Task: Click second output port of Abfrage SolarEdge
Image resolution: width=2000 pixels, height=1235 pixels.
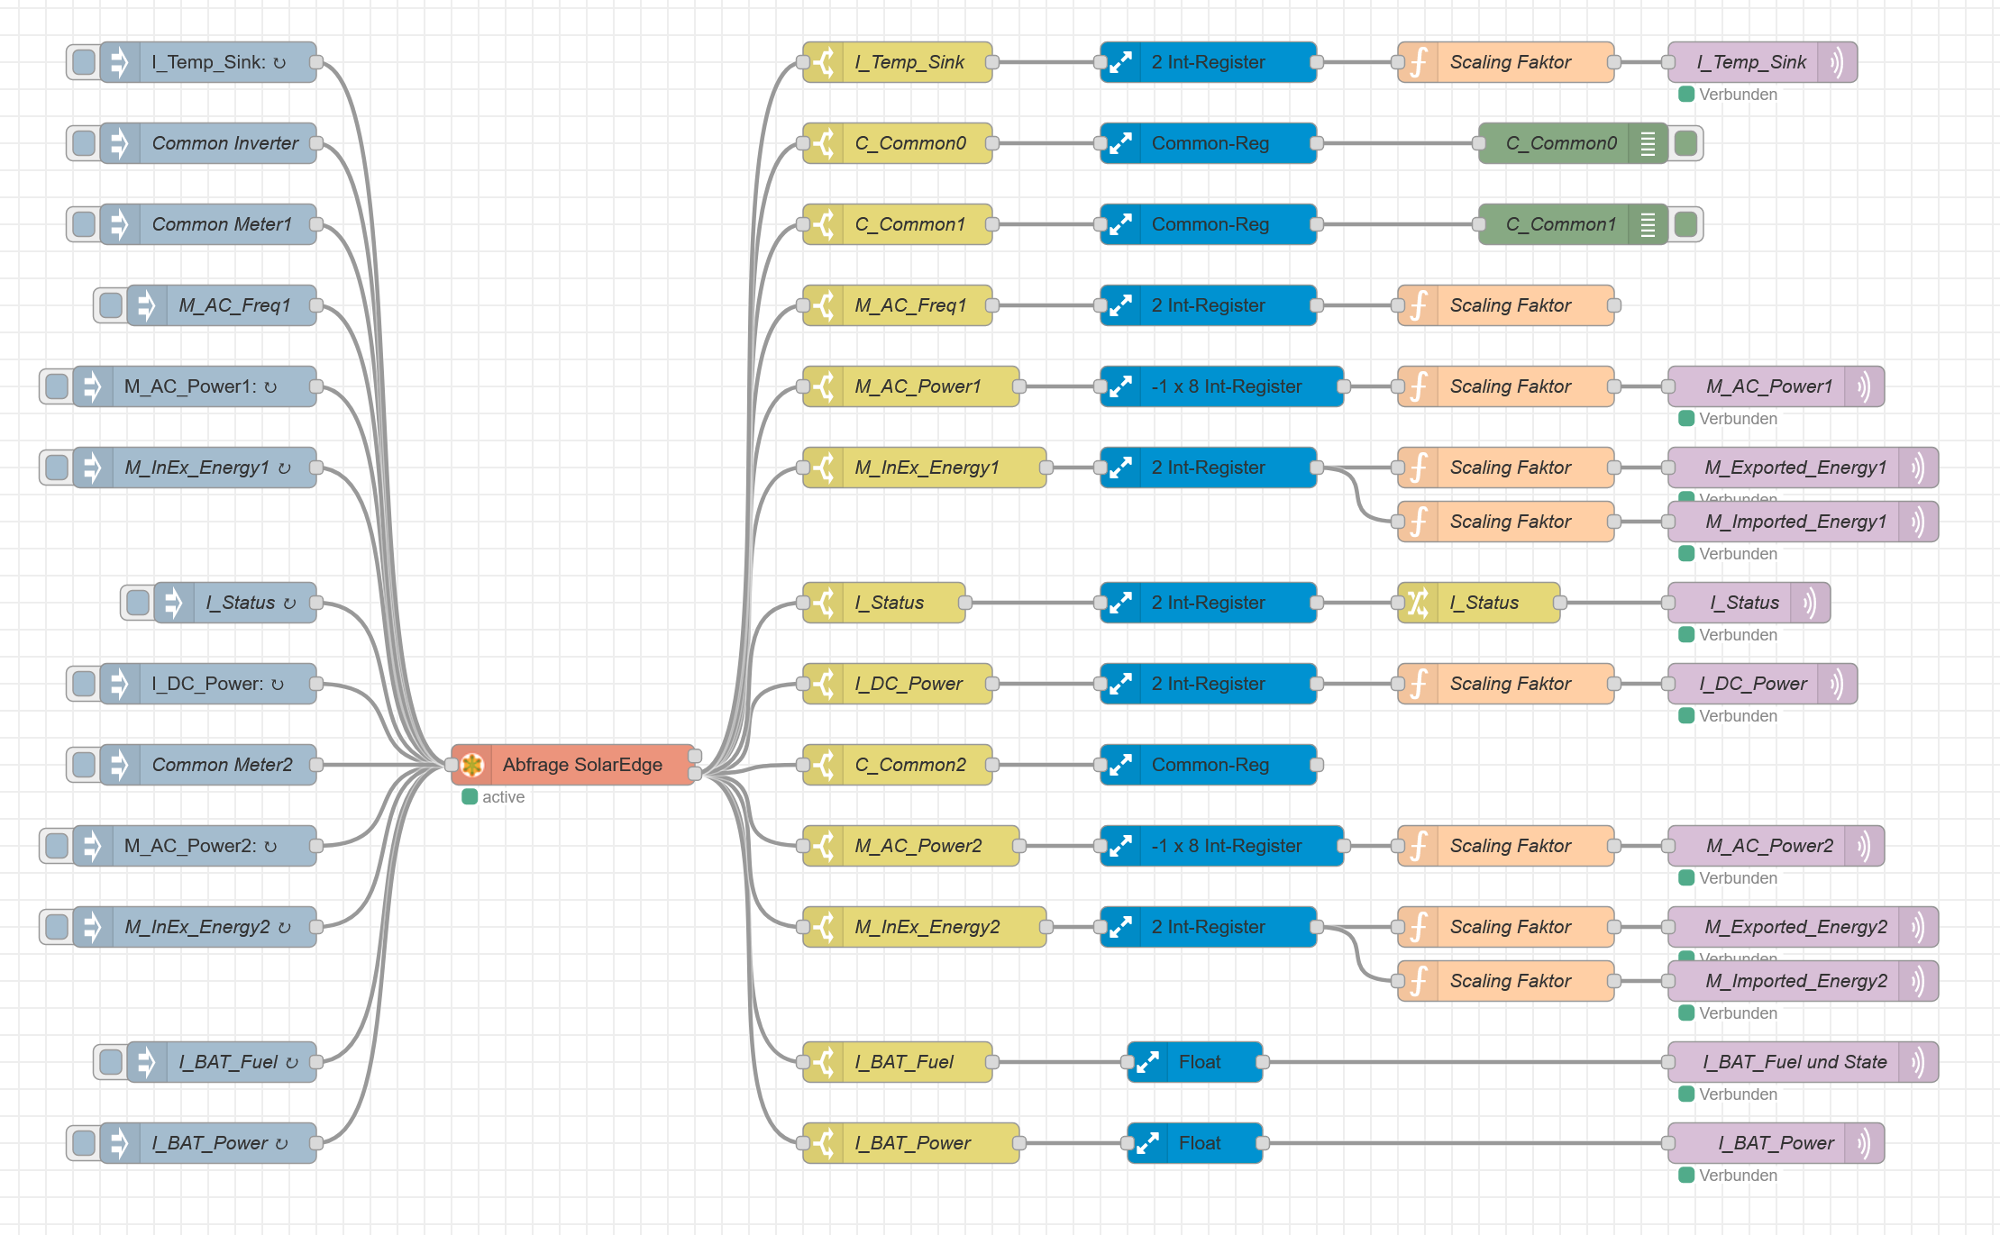Action: click(695, 774)
